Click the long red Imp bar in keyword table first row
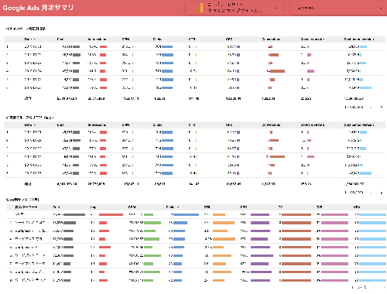This screenshot has width=387, height=294. (111, 214)
